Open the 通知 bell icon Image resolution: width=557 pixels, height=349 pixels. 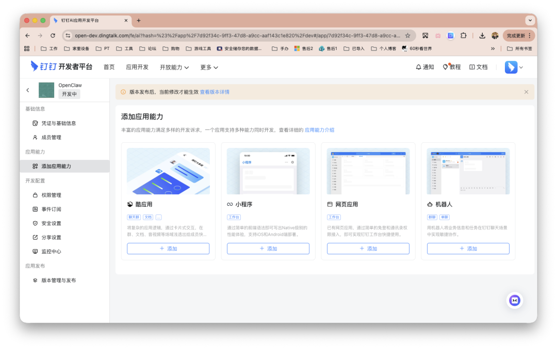pos(418,67)
